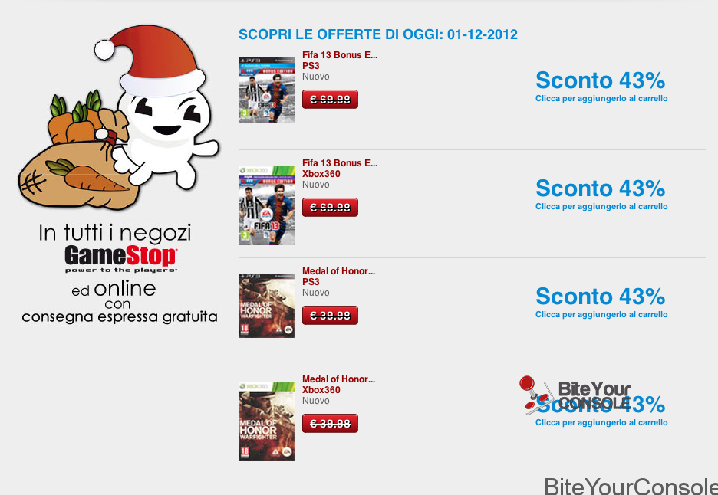Click the red price button for Fifa 13 PS3
718x495 pixels.
point(330,100)
